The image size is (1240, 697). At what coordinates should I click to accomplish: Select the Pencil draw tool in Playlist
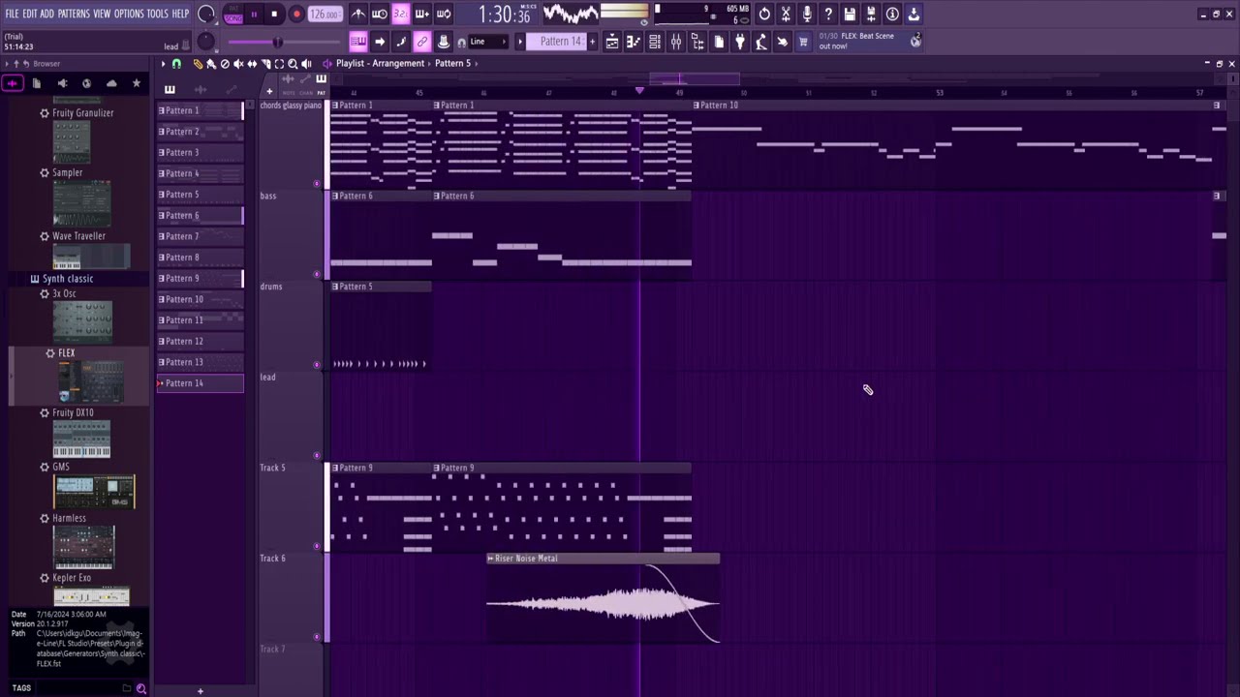click(x=198, y=64)
